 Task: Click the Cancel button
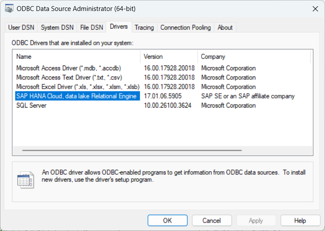(212, 220)
